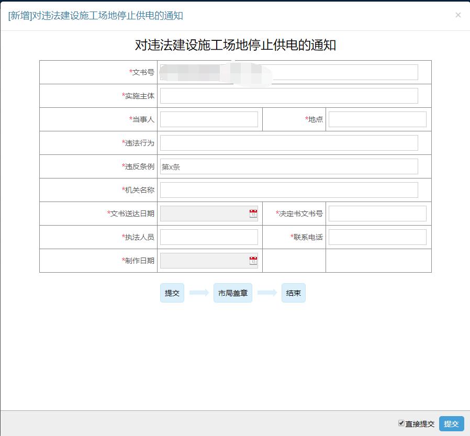470x436 pixels.
Task: Click the 提交 workflow step
Action: tap(172, 293)
